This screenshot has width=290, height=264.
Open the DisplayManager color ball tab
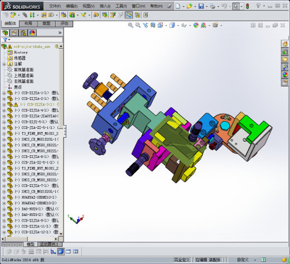tap(32, 33)
